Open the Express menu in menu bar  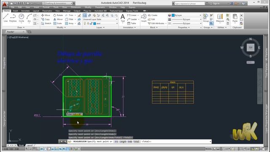click(x=132, y=7)
